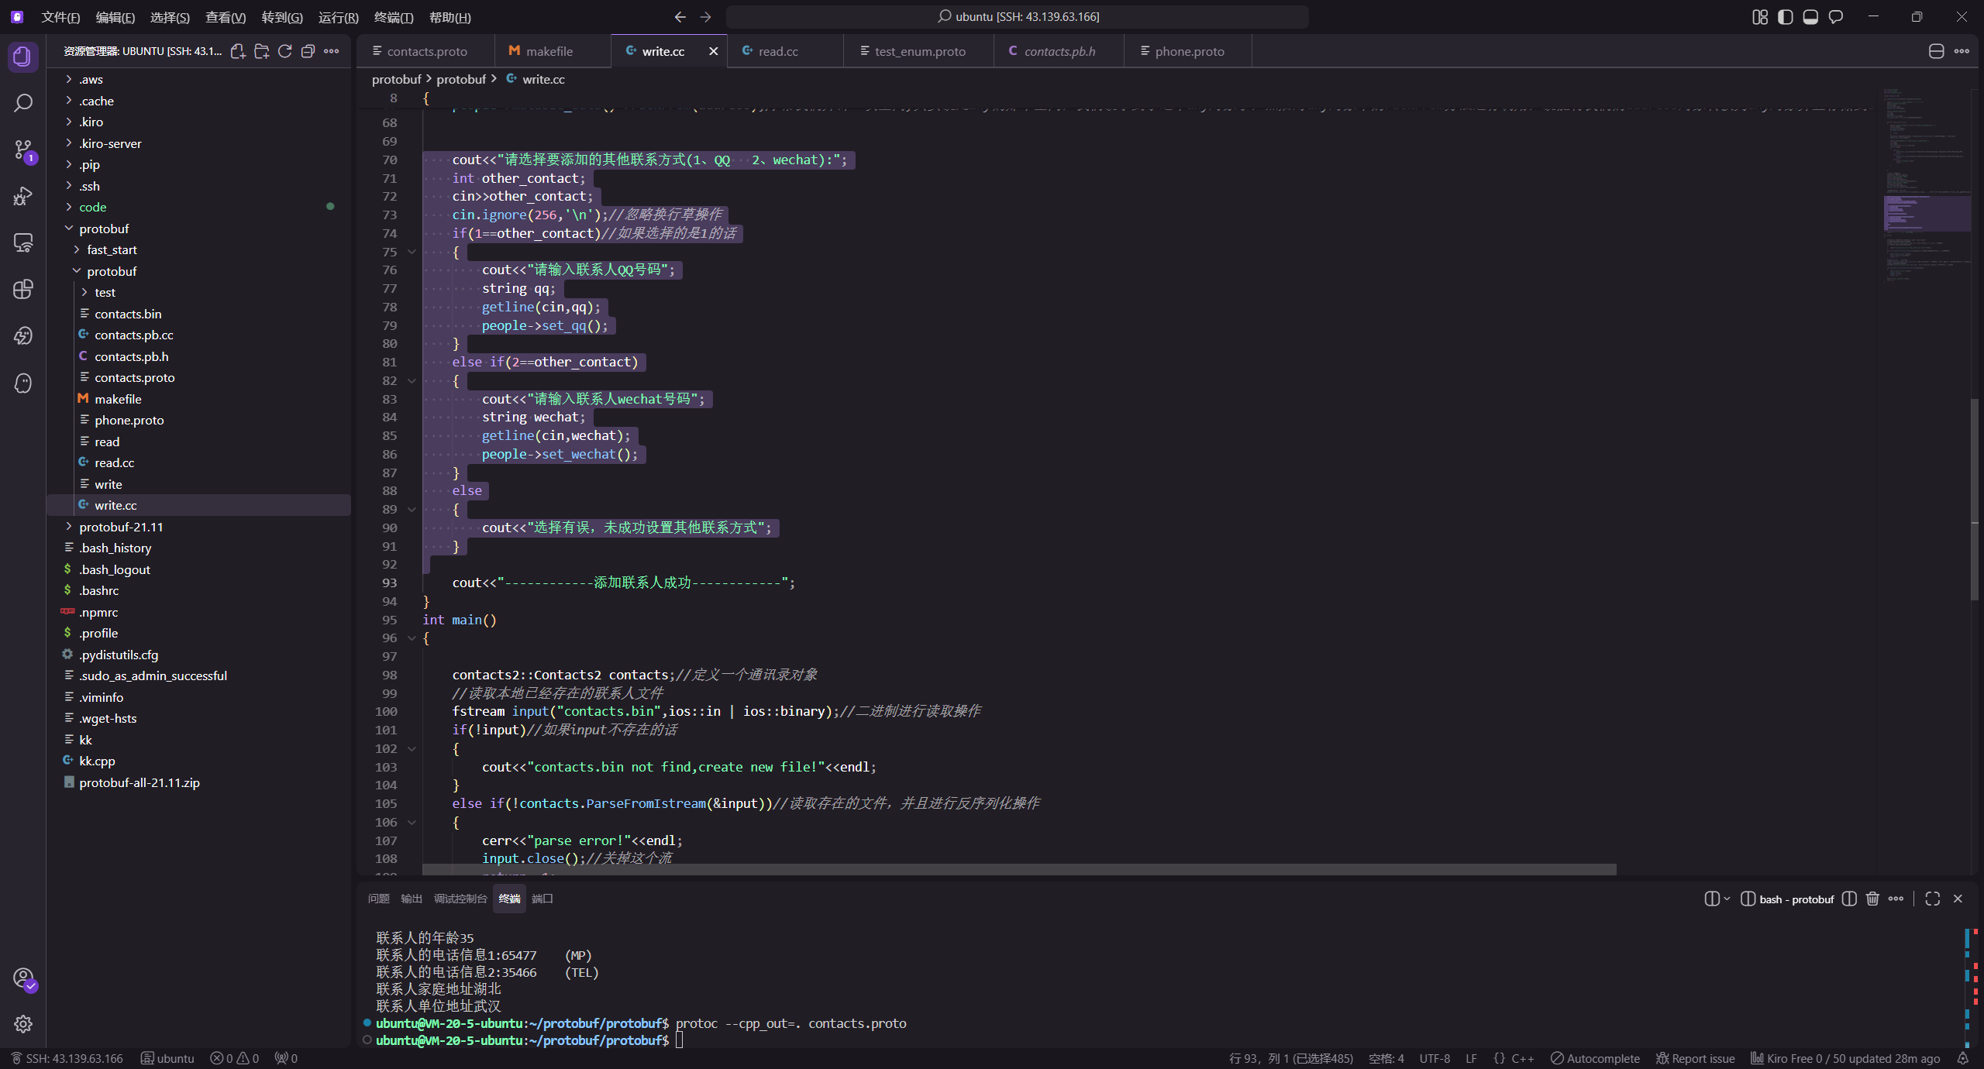Open Source Control view with badge
1984x1069 pixels.
[x=23, y=150]
